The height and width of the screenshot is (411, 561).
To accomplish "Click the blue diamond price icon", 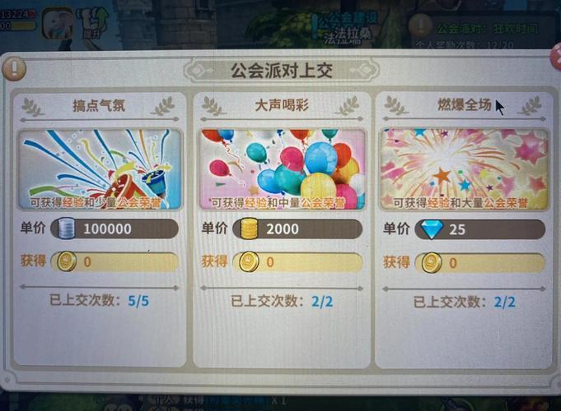I will pos(432,229).
